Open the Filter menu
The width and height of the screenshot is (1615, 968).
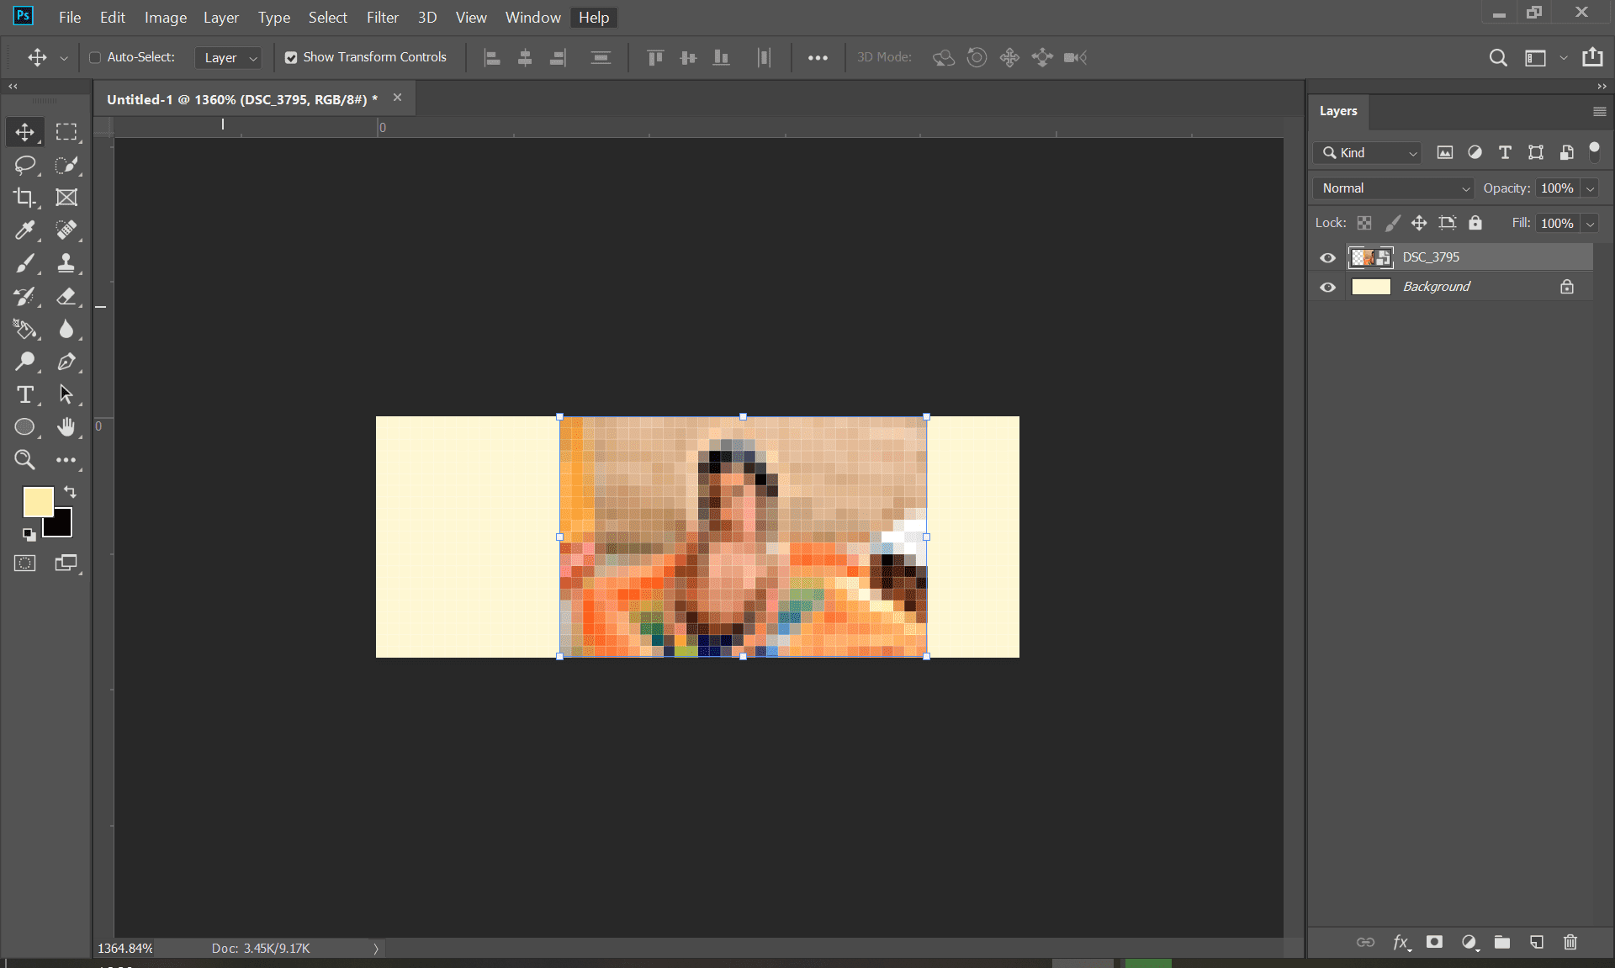pyautogui.click(x=382, y=17)
